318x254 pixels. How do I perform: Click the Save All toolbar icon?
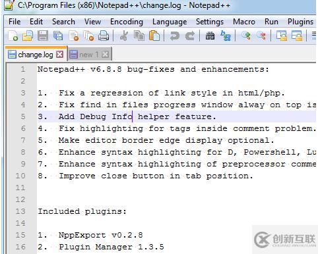[x=58, y=36]
